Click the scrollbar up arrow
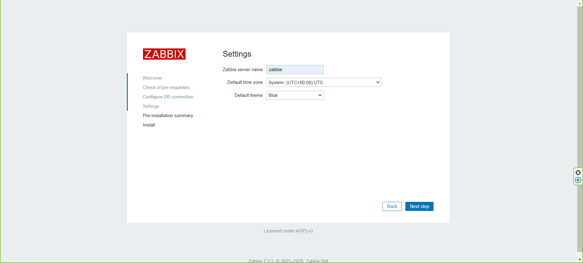583x263 pixels. click(580, 3)
